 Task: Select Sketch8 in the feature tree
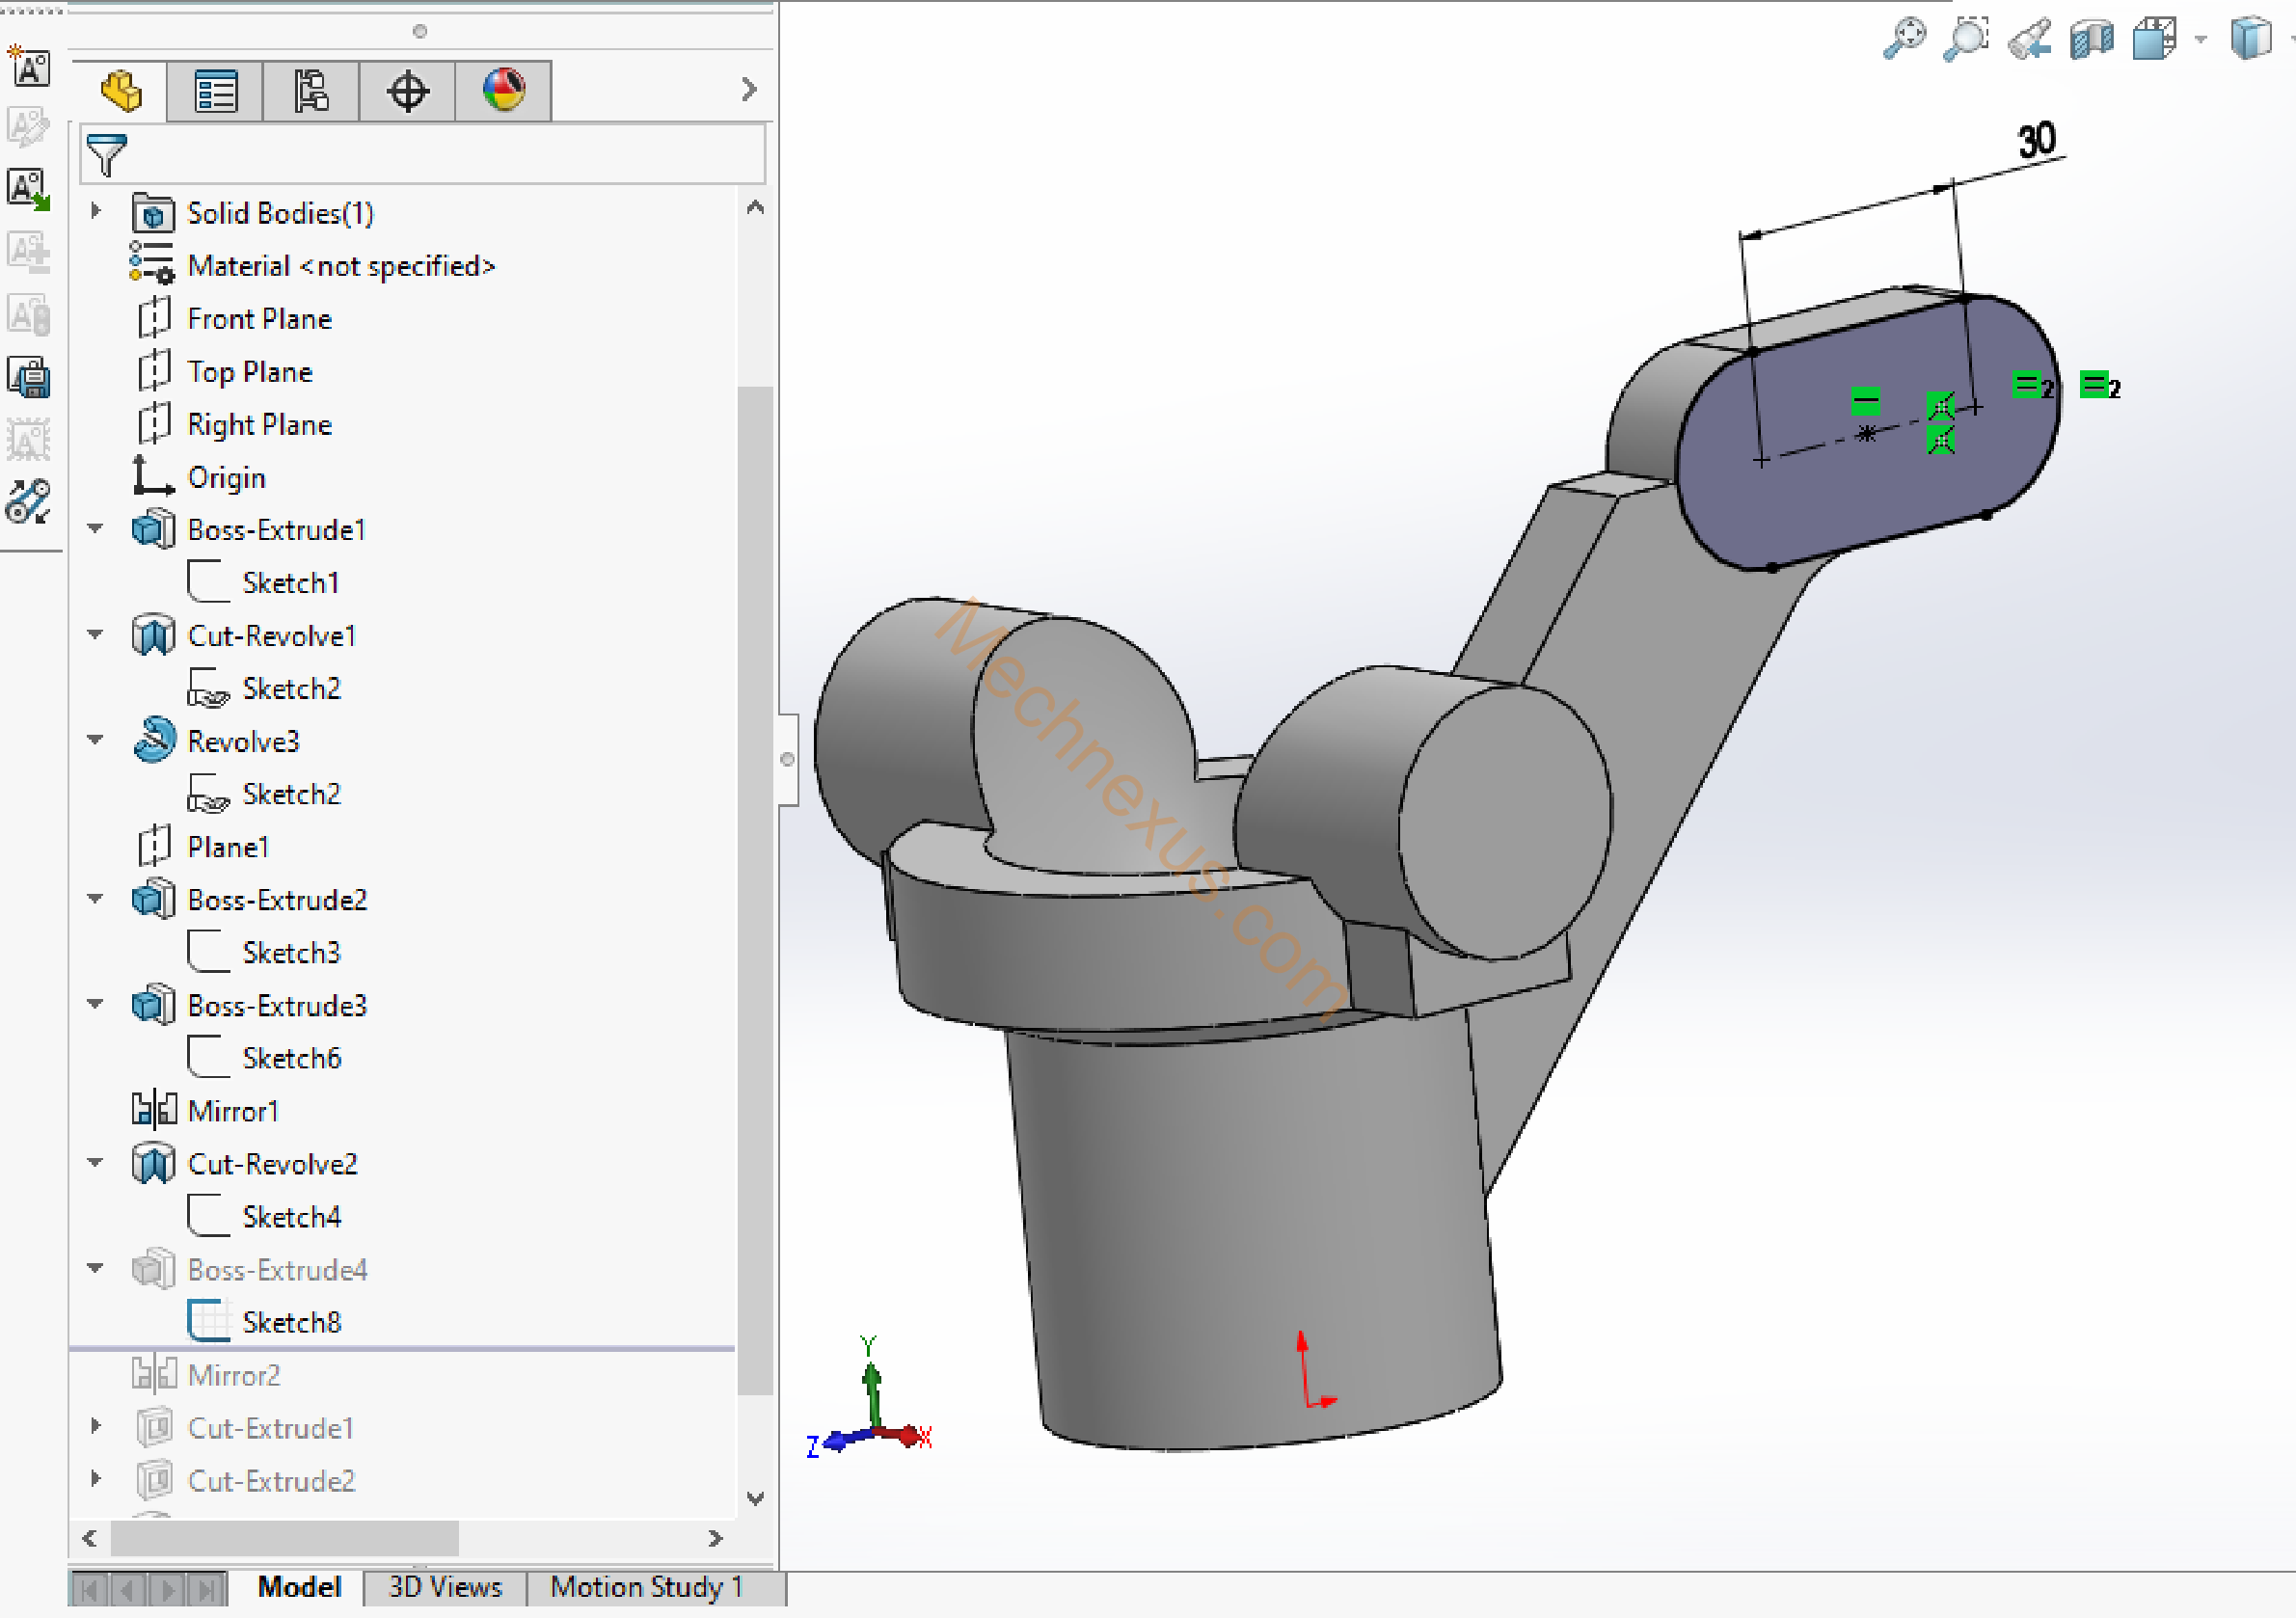pyautogui.click(x=291, y=1322)
